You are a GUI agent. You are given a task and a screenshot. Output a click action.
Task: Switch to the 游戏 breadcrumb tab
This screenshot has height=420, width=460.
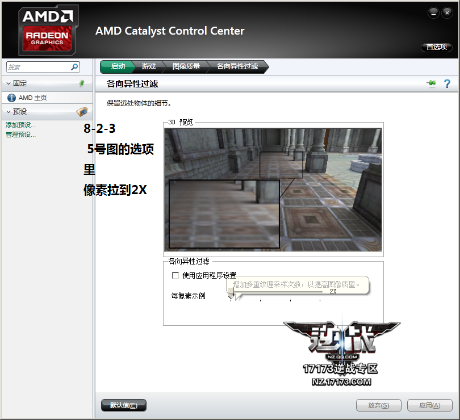[x=149, y=66]
